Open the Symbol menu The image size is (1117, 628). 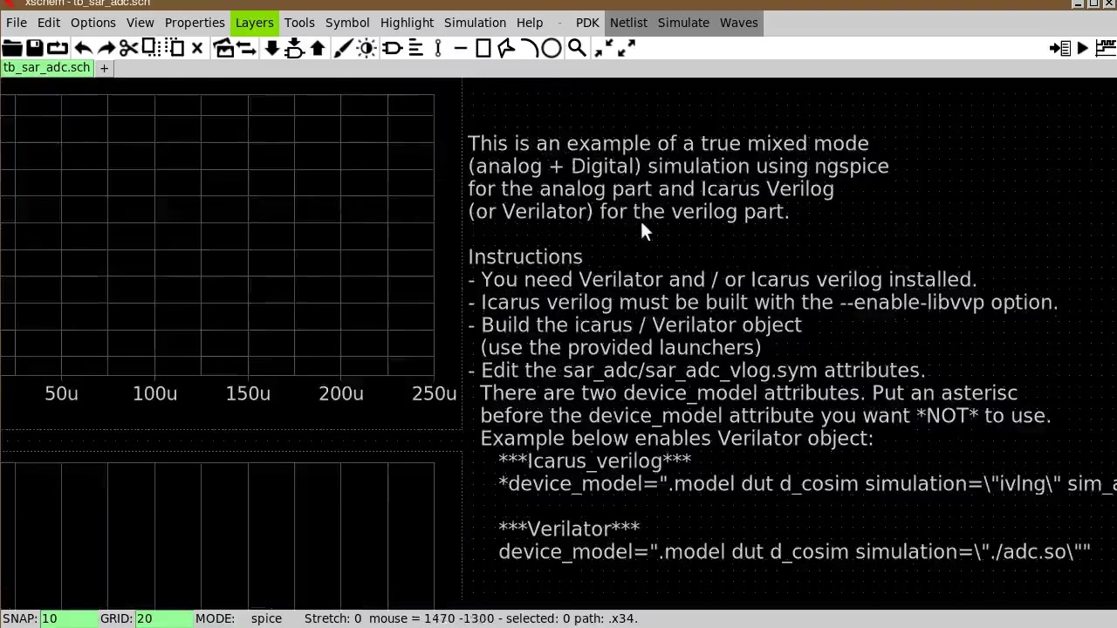(x=347, y=22)
